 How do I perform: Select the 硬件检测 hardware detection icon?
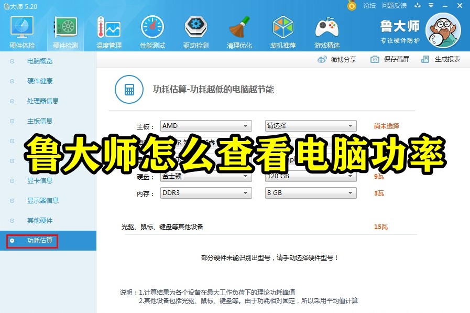click(65, 27)
